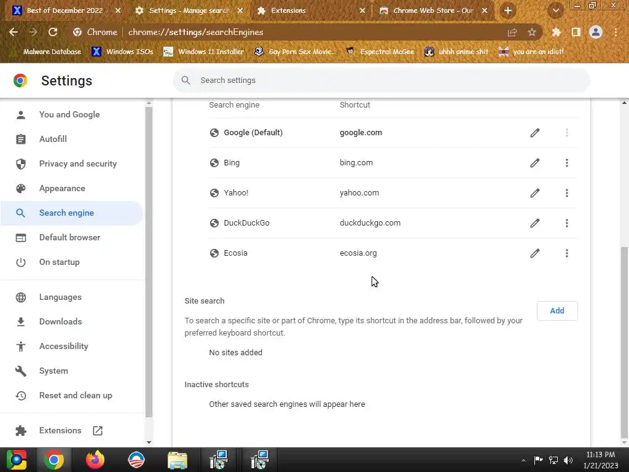629x472 pixels.
Task: Click the Chrome logo beside Settings
Action: [20, 81]
